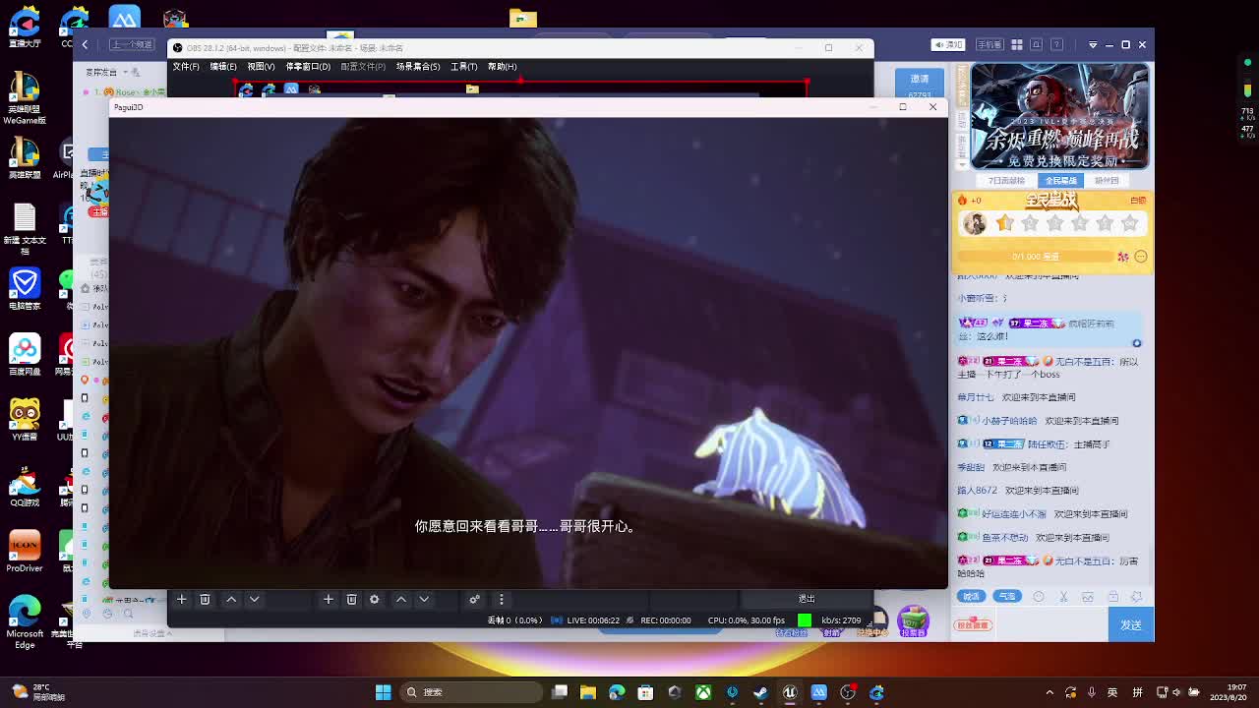Image resolution: width=1259 pixels, height=708 pixels.
Task: Click the weather widget showing 28°C
Action: (x=39, y=692)
